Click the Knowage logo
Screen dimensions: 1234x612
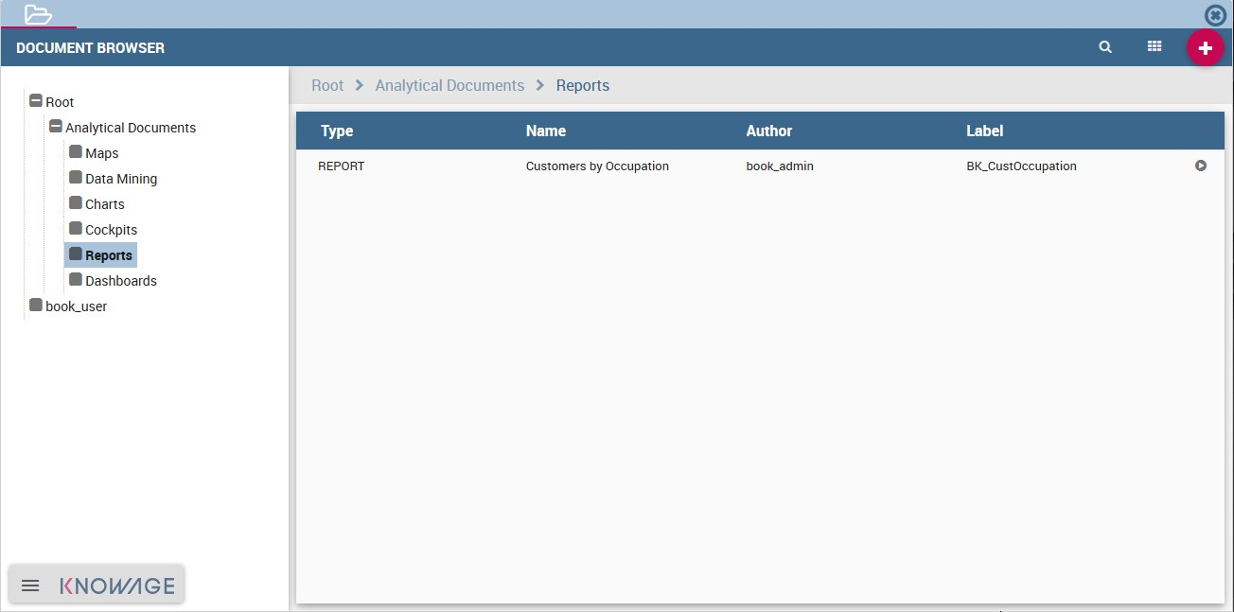pos(117,586)
